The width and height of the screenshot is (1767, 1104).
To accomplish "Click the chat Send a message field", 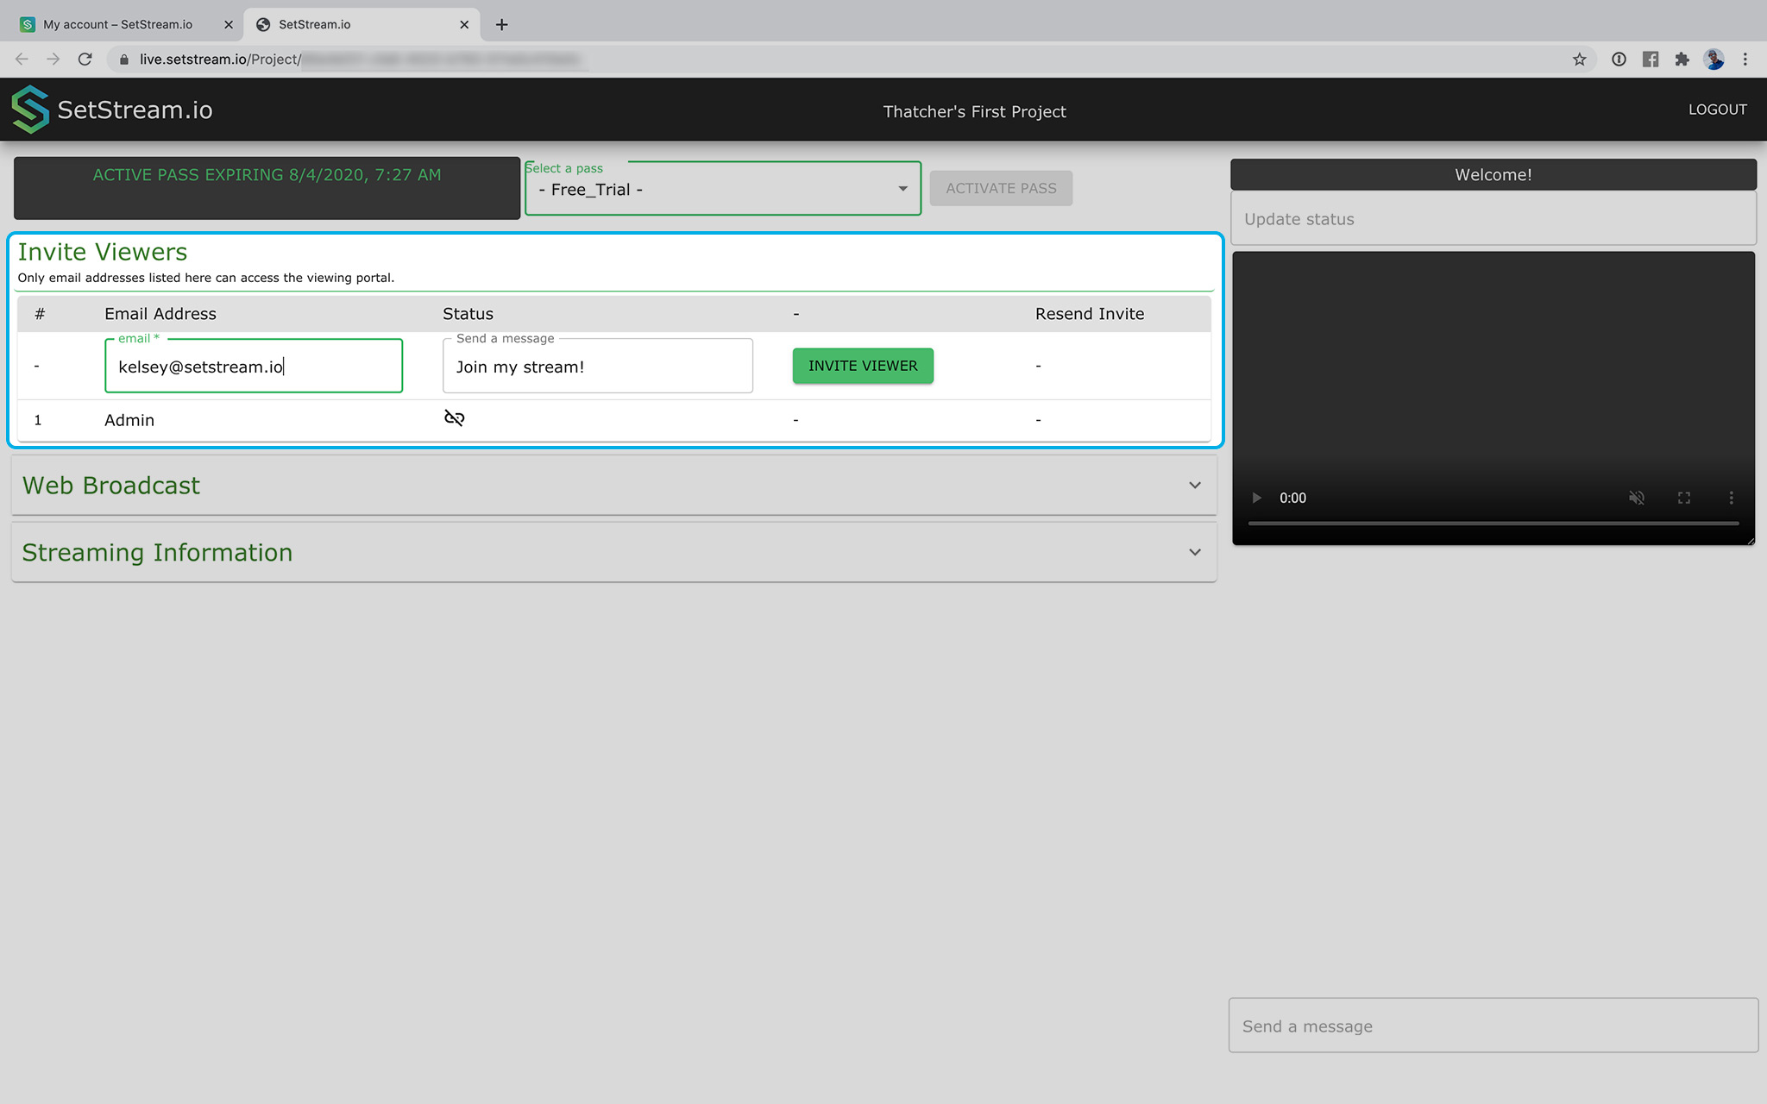I will (x=1493, y=1026).
